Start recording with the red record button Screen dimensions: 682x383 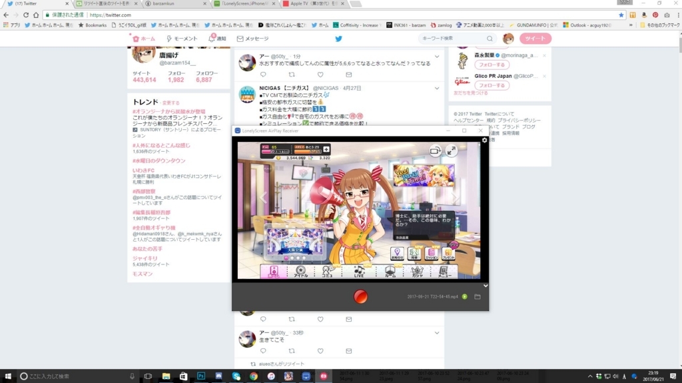(x=360, y=297)
